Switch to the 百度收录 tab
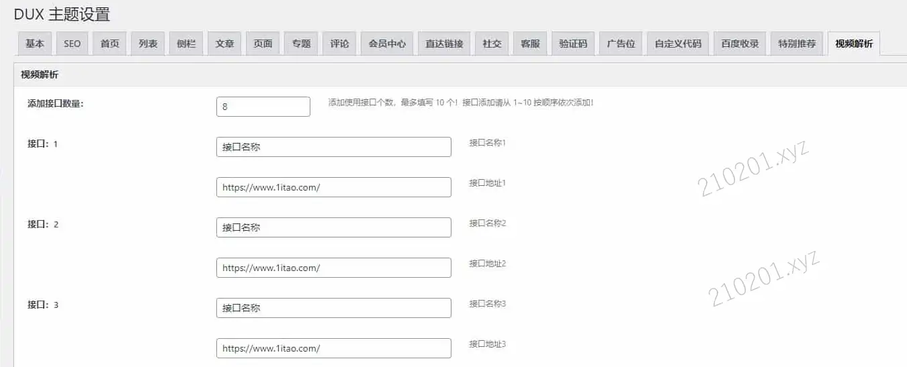Viewport: 907px width, 367px height. click(x=740, y=44)
